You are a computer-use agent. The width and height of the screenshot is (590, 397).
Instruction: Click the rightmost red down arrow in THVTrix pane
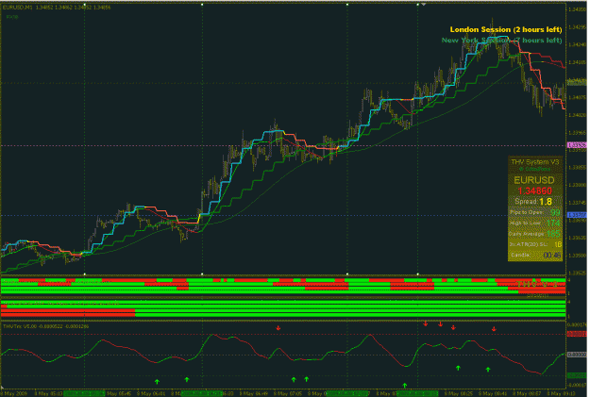(x=494, y=329)
